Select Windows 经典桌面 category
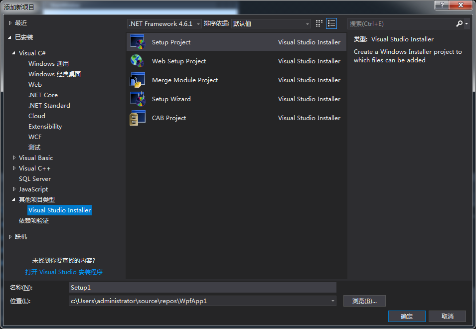This screenshot has height=329, width=476. (55, 74)
